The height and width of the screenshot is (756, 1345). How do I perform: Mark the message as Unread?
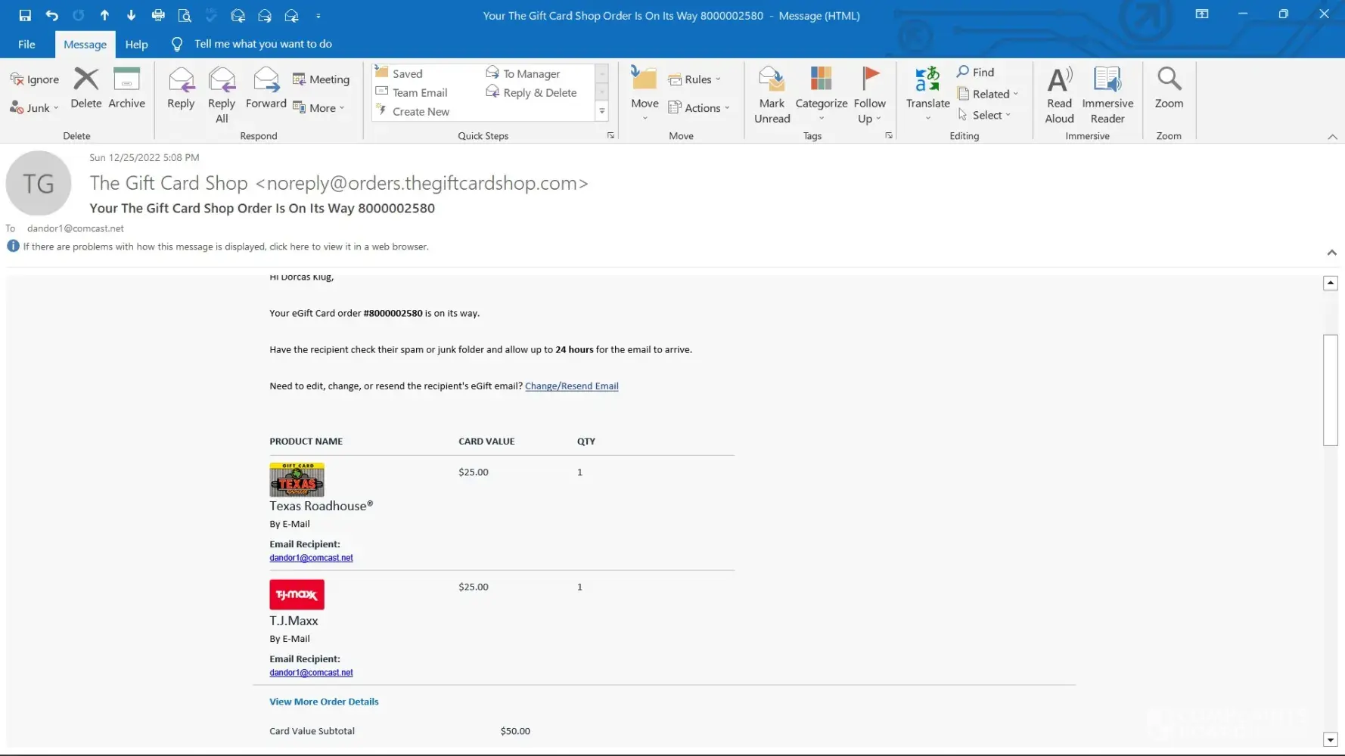[772, 94]
